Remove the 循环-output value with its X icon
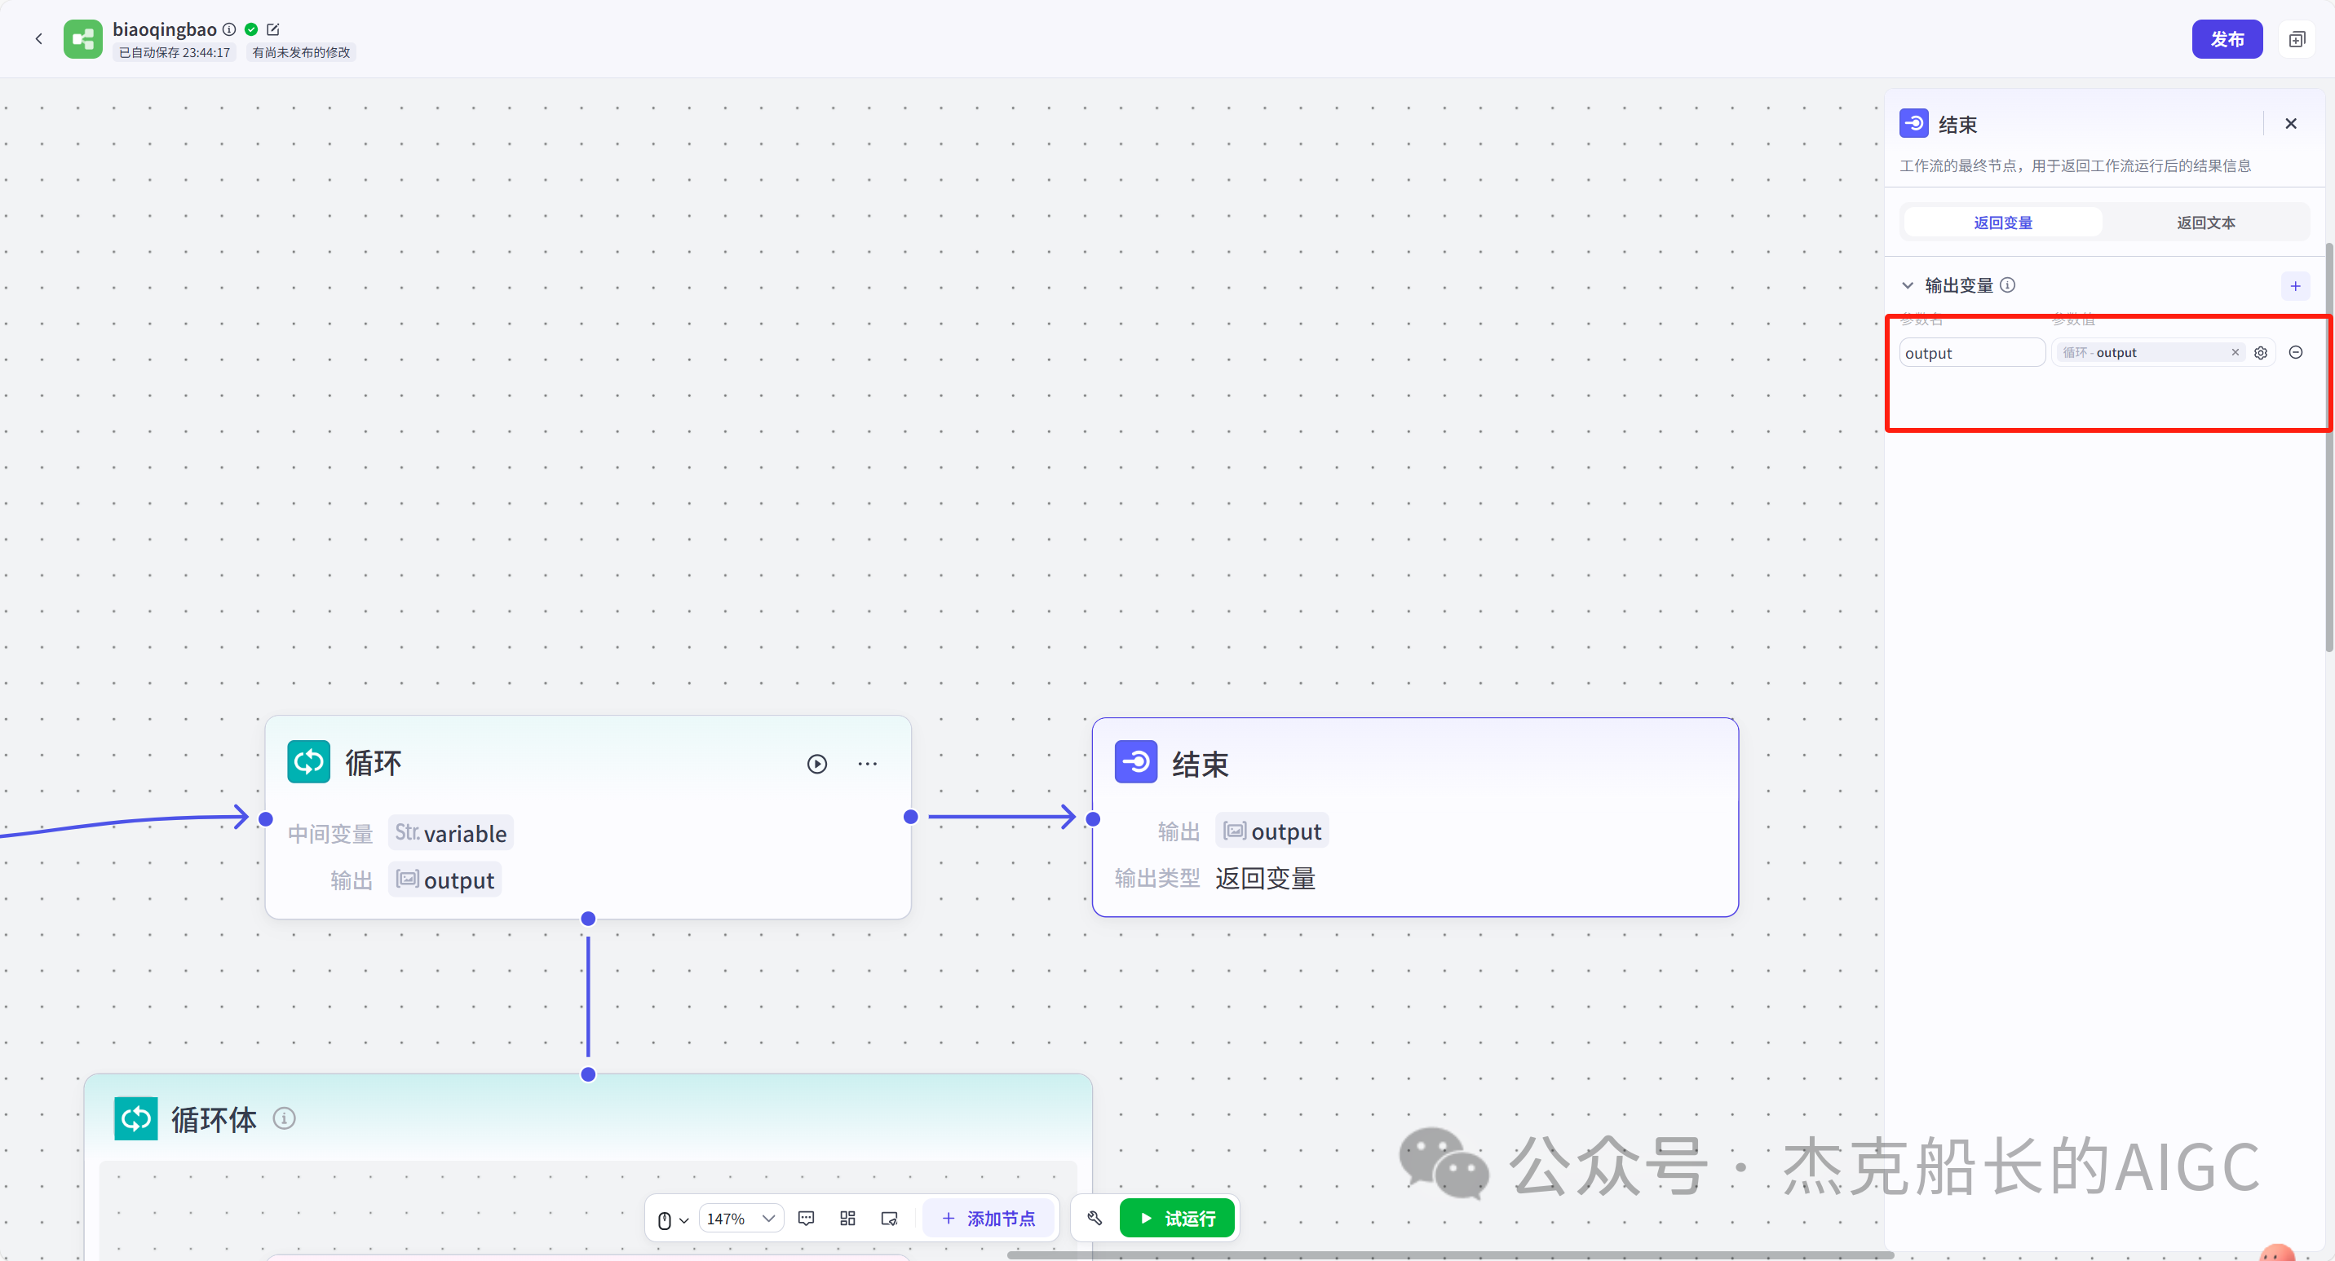 coord(2235,352)
